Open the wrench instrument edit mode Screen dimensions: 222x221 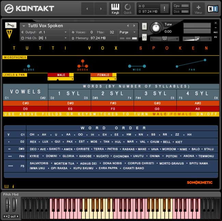pyautogui.click(x=11, y=25)
